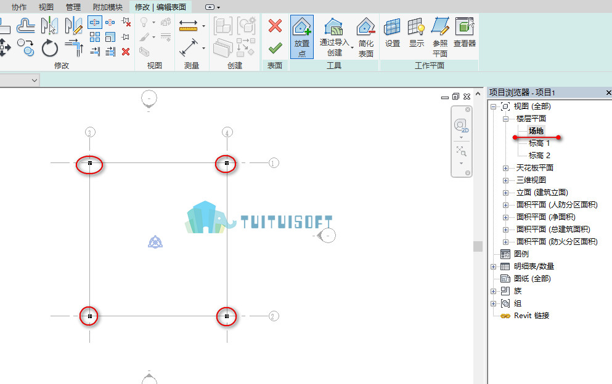The height and width of the screenshot is (384, 612).
Task: Open the 附加模块 ribbon tab
Action: click(x=108, y=7)
